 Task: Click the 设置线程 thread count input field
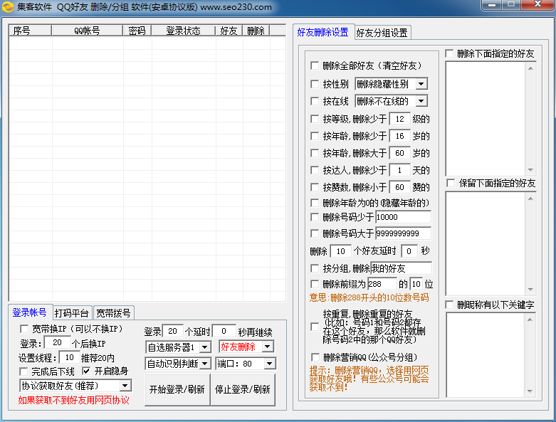(69, 357)
